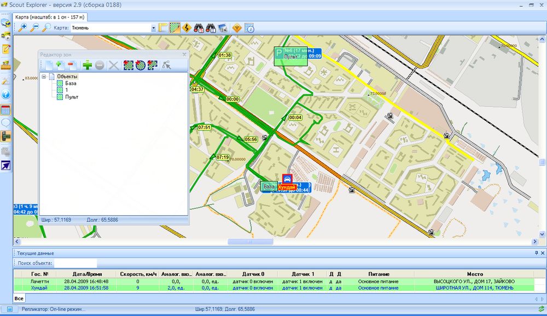The image size is (547, 316).
Task: Click the Хундай vehicle marker on map
Action: pyautogui.click(x=287, y=179)
